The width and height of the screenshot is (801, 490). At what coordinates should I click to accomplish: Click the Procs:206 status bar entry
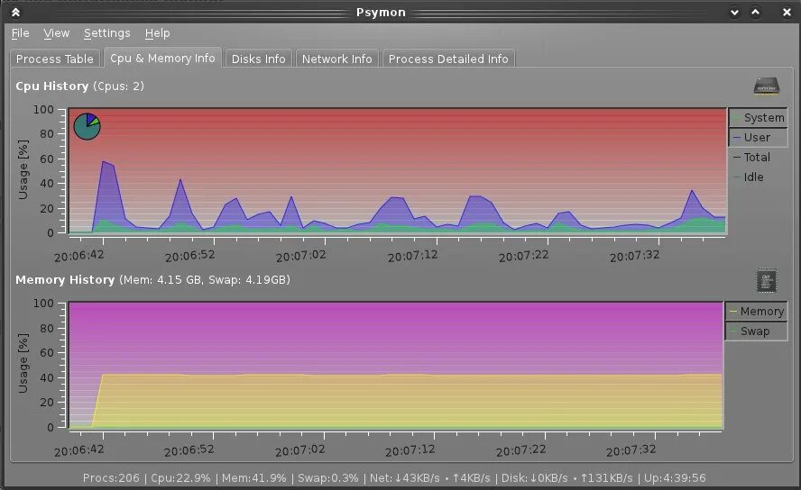[111, 478]
